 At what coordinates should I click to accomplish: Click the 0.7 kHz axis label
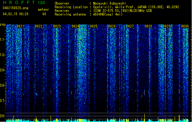tap(3, 101)
